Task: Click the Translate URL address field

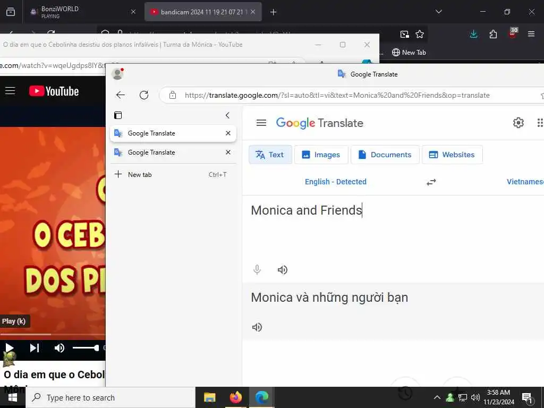Action: pos(337,95)
